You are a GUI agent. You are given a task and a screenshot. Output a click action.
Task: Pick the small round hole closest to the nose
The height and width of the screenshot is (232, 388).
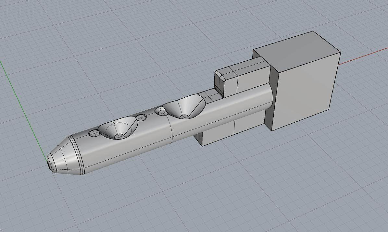[x=94, y=134]
